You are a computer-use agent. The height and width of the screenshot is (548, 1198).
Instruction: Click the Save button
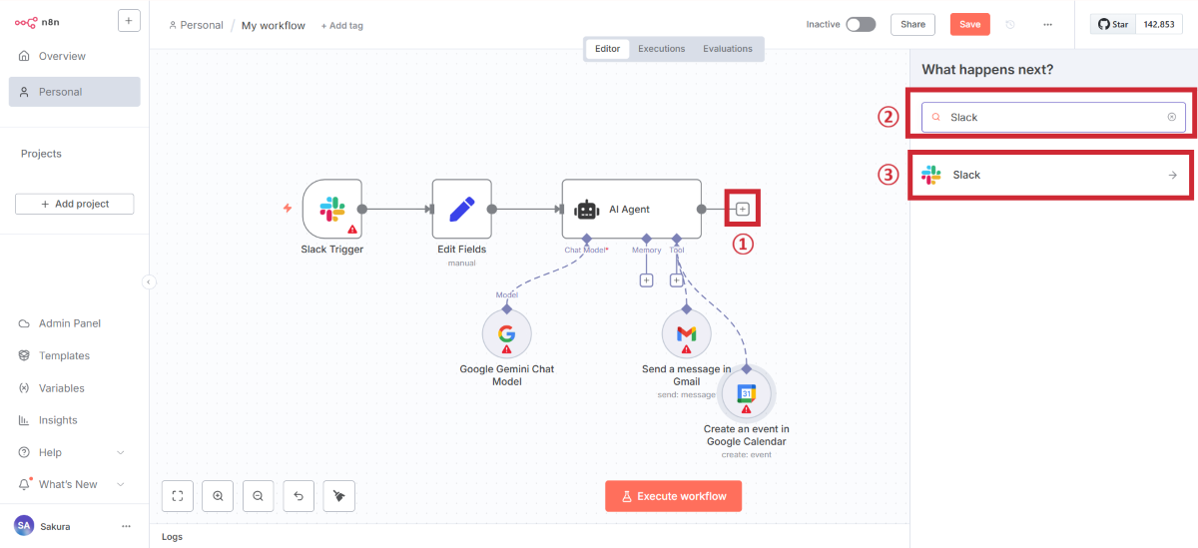pyautogui.click(x=969, y=25)
